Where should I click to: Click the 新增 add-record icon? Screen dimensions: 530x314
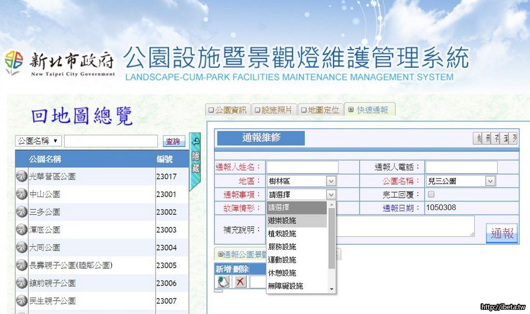coord(223,281)
